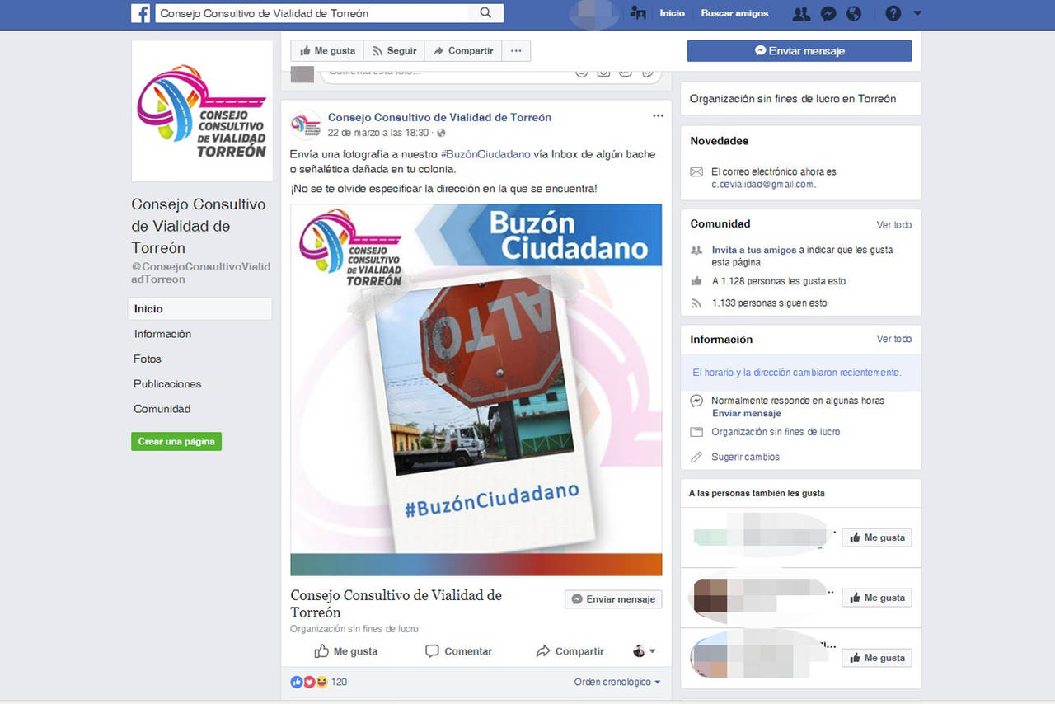Open the help question mark icon
This screenshot has height=704, width=1055.
coord(893,13)
